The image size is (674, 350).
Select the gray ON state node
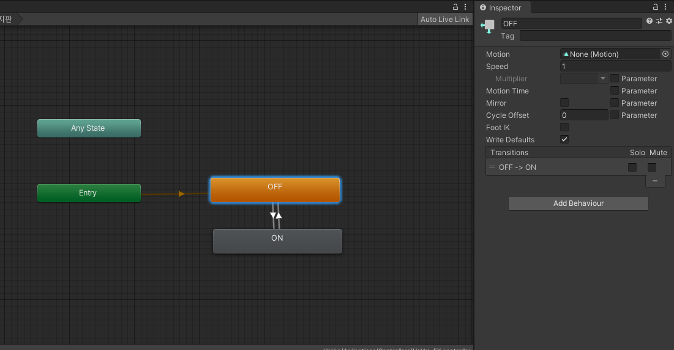(277, 241)
